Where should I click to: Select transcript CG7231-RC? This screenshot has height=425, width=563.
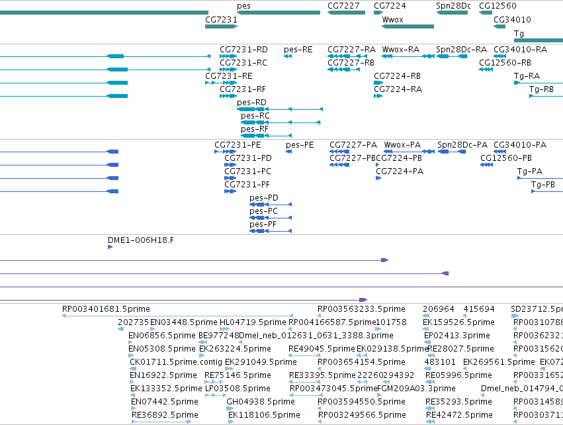(x=228, y=70)
